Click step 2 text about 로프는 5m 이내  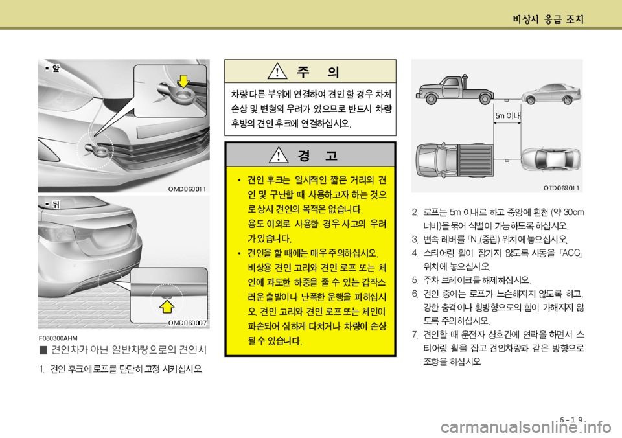pyautogui.click(x=498, y=219)
